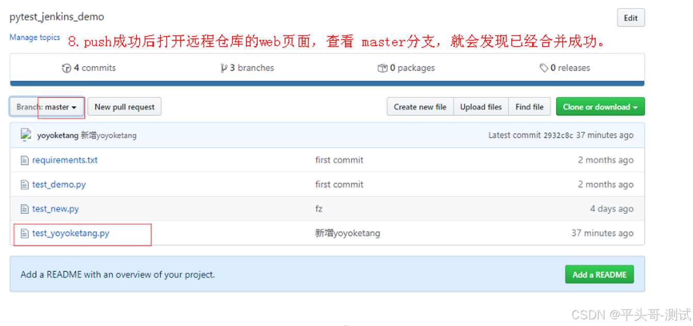This screenshot has width=693, height=326.
Task: Click the repository title pytest_jenkins_demo
Action: point(57,16)
